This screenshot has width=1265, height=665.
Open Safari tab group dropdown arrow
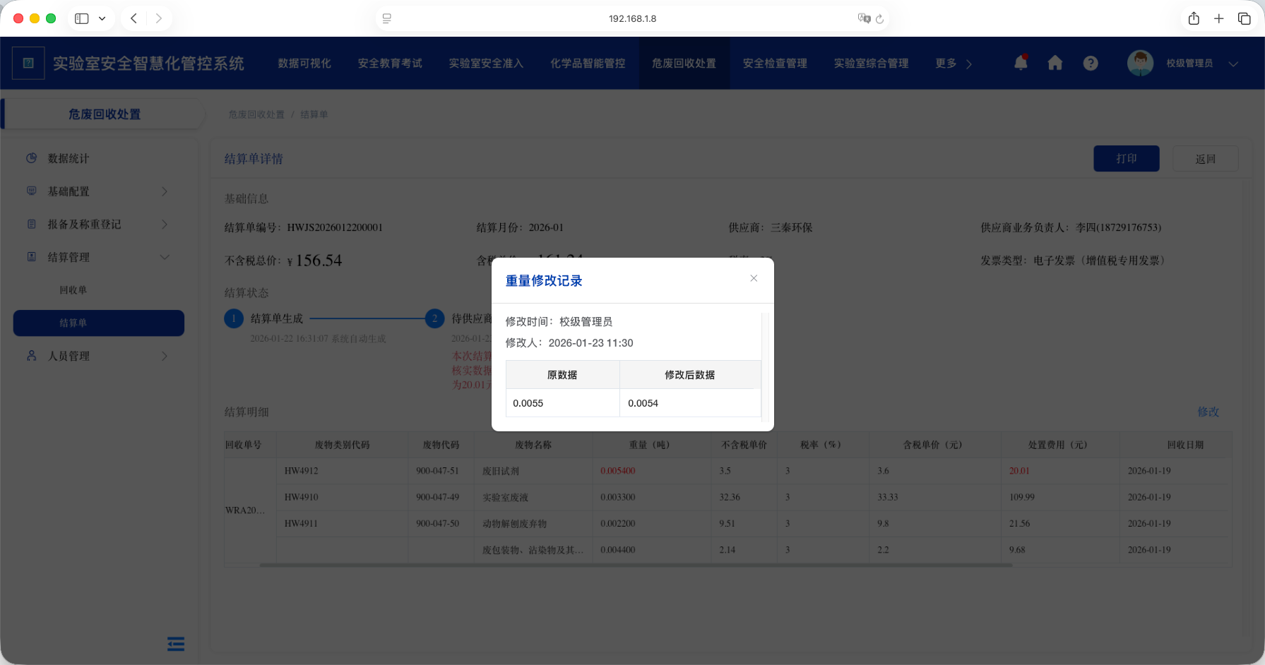(102, 18)
